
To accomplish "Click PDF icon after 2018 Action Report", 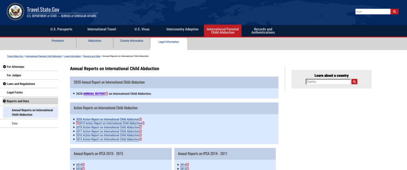I will coord(141,127).
